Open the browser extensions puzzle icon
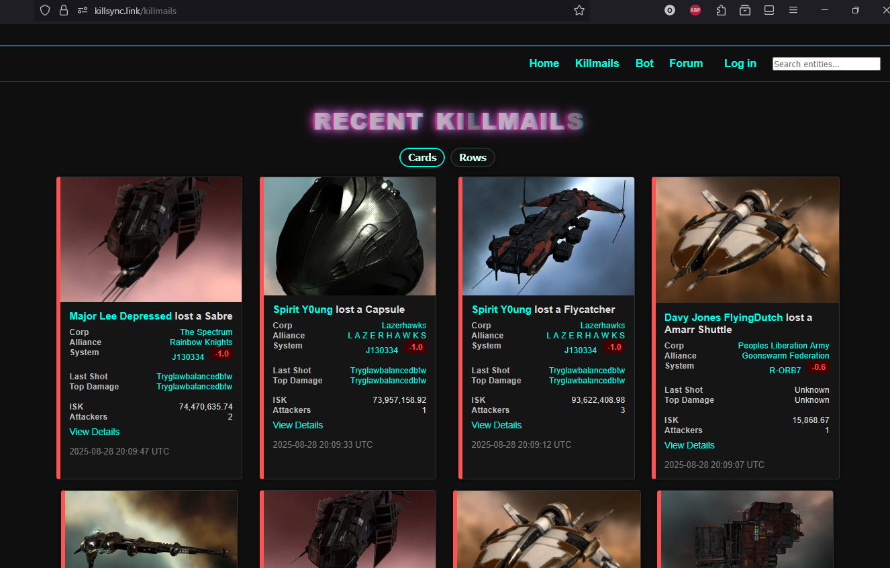 721,11
